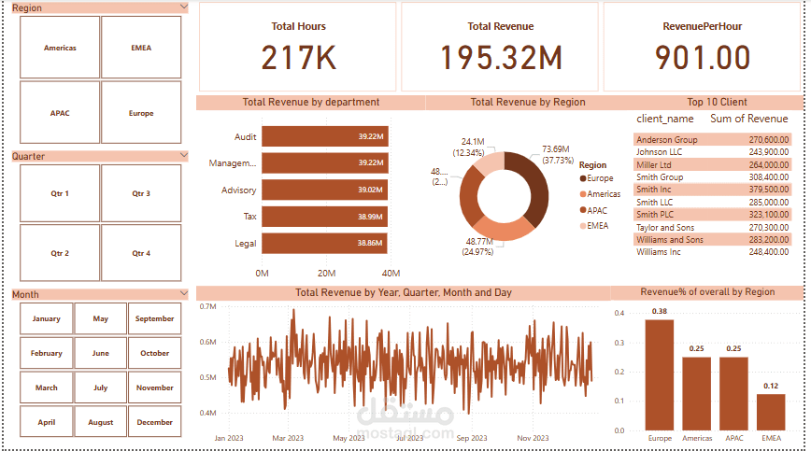Click Americas legend color marker

tap(583, 194)
